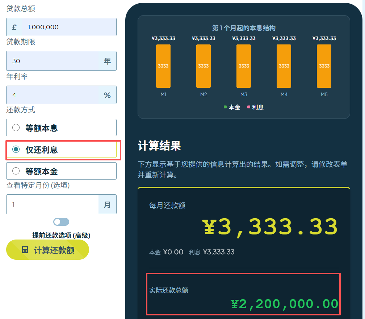Click the 月 unit label in the month field
Screen dimensions: 365x319
tap(107, 204)
